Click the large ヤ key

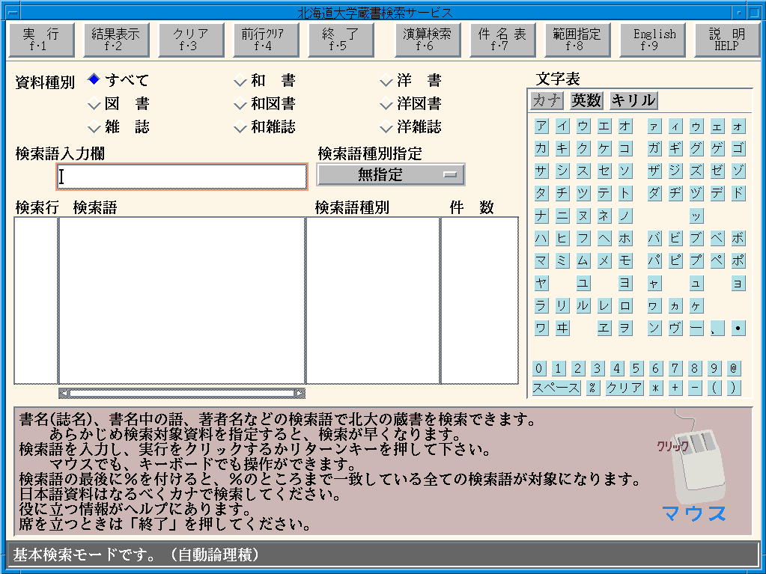[x=541, y=283]
